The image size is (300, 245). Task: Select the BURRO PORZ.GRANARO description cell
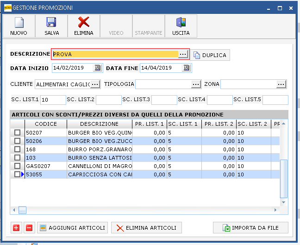[x=100, y=149]
